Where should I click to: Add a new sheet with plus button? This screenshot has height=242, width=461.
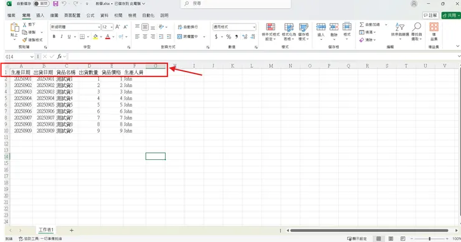tap(72, 231)
